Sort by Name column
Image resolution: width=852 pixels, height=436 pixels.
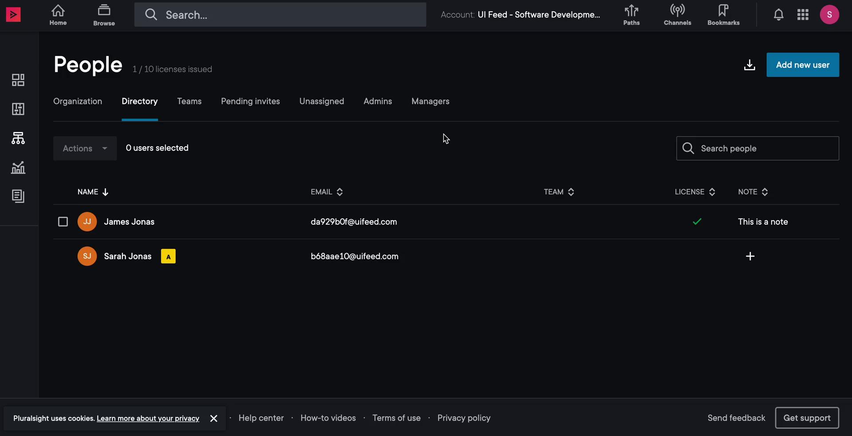93,192
